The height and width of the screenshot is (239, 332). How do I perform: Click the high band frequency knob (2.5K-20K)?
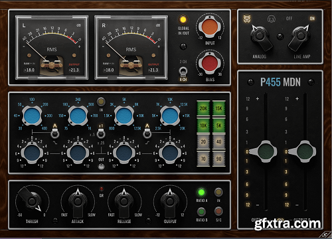[x=170, y=116]
